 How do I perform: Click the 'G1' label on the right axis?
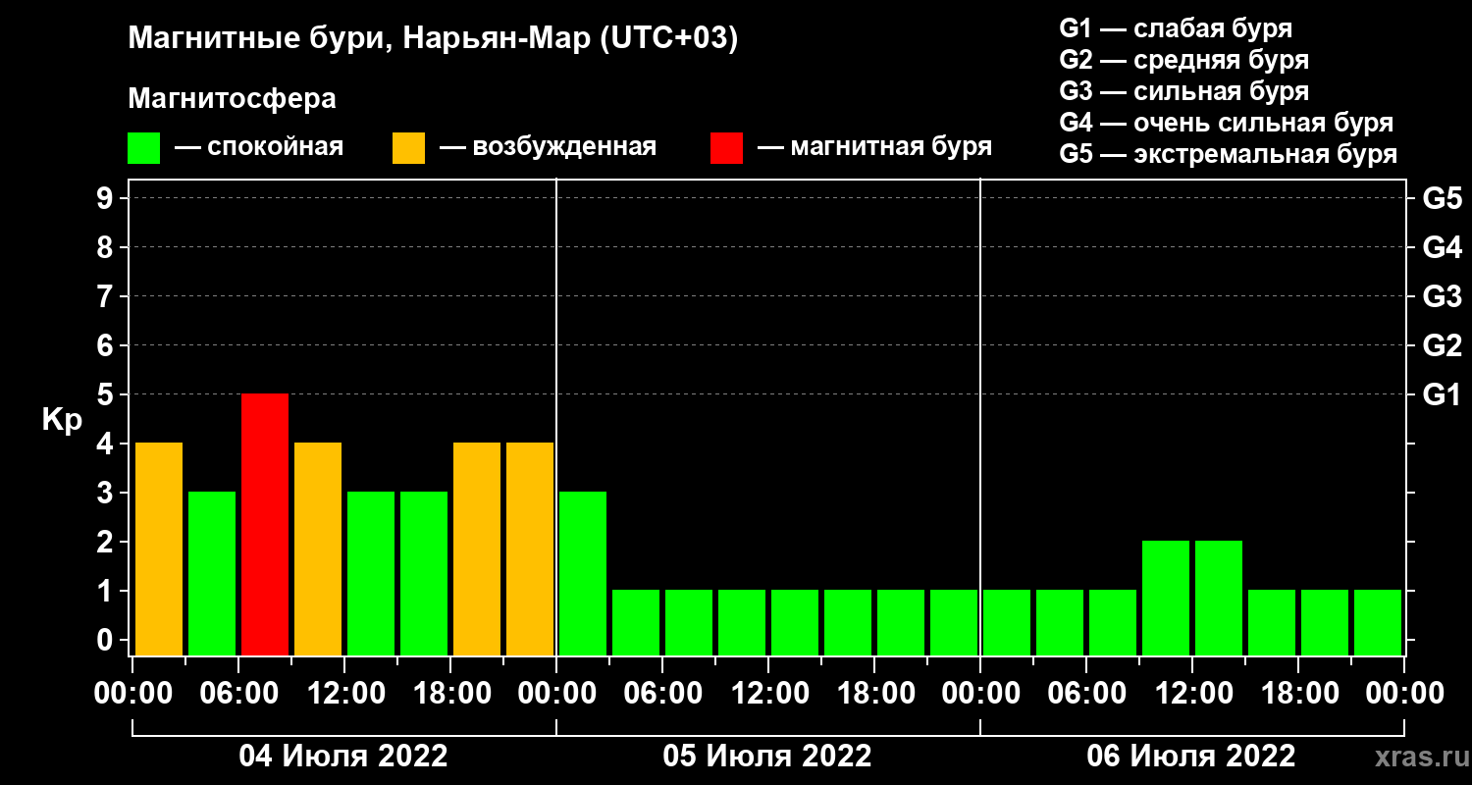[x=1442, y=395]
